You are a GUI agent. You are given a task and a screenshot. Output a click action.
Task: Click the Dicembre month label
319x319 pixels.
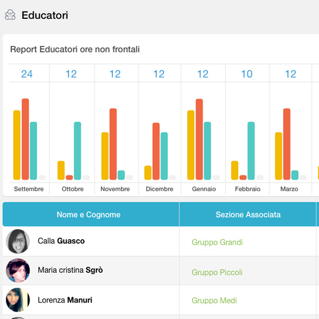click(159, 189)
